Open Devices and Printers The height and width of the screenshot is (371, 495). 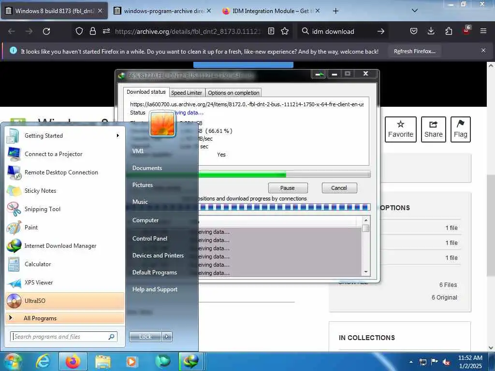[162, 256]
